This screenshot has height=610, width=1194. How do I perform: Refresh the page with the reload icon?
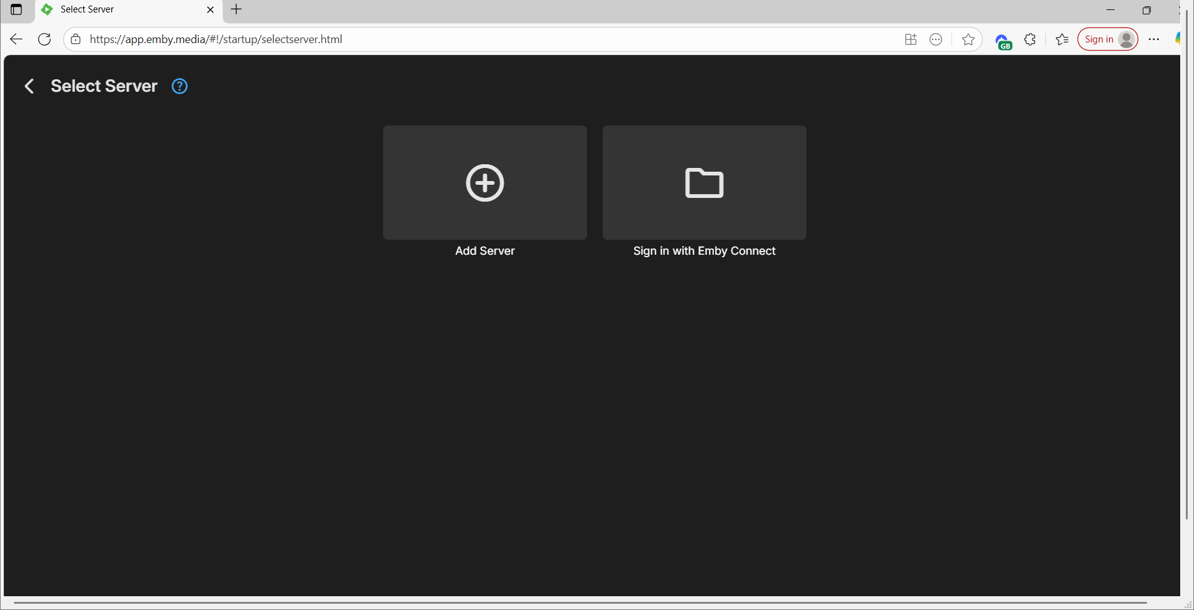coord(44,39)
